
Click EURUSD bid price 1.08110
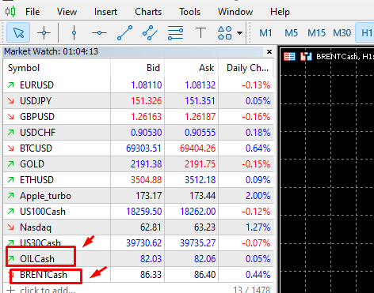pos(147,85)
